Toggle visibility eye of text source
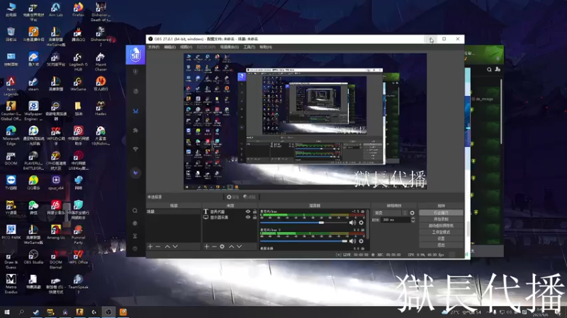The width and height of the screenshot is (567, 318). click(247, 211)
